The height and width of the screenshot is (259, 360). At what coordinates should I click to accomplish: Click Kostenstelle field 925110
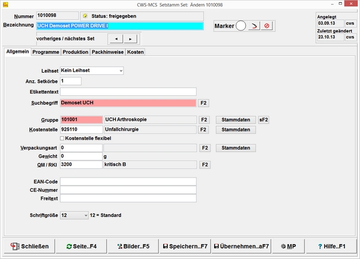pyautogui.click(x=81, y=129)
